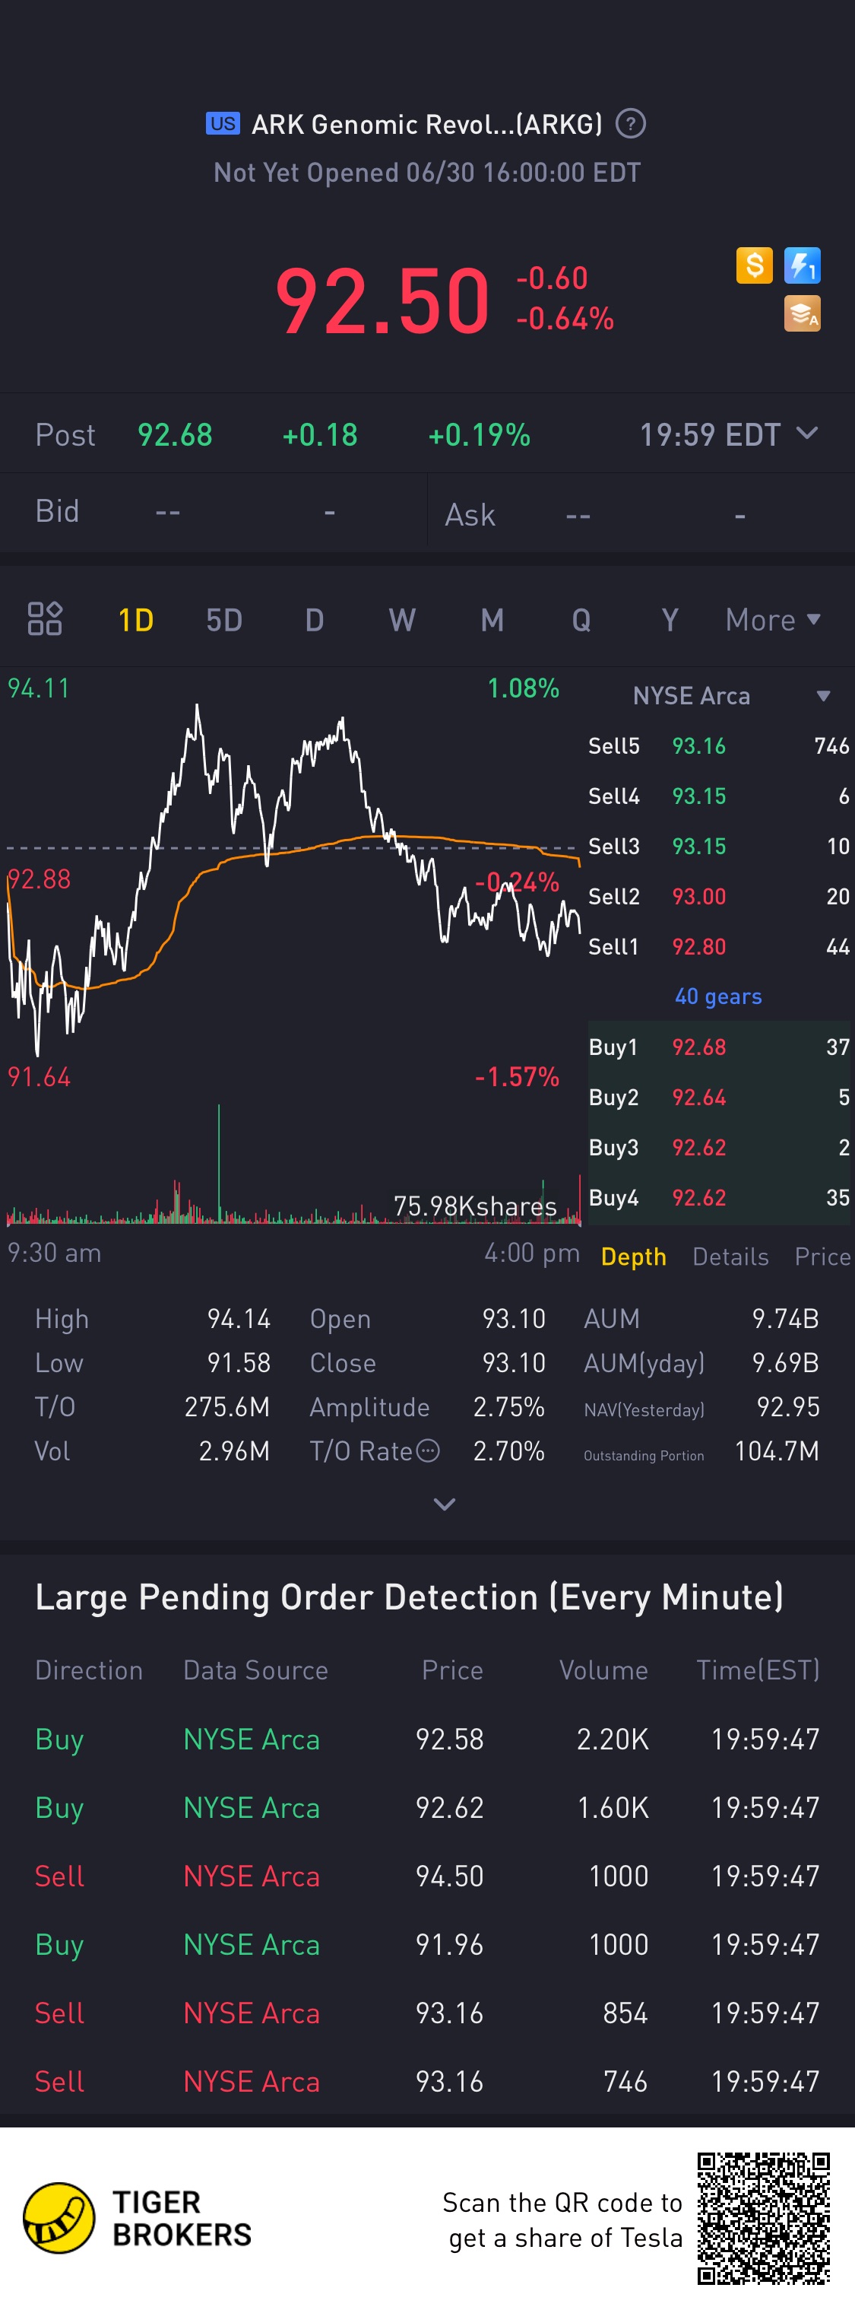Switch to the D daily chart tab
855x2310 pixels.
click(314, 620)
